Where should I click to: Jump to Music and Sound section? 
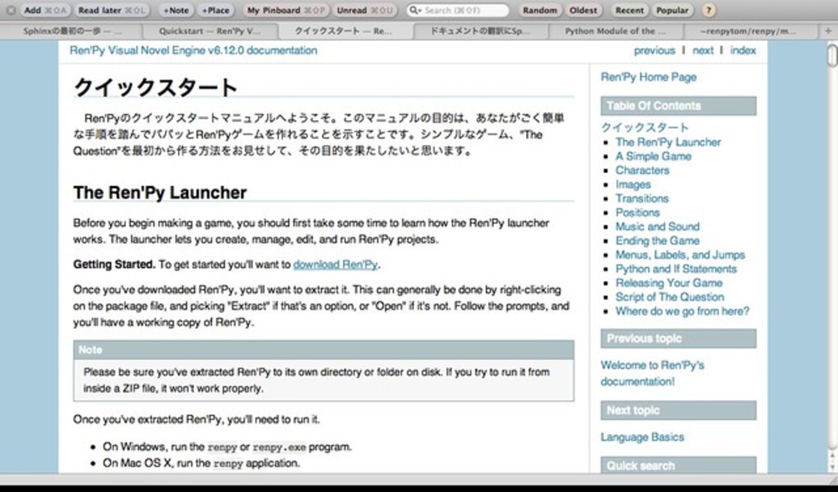(658, 227)
